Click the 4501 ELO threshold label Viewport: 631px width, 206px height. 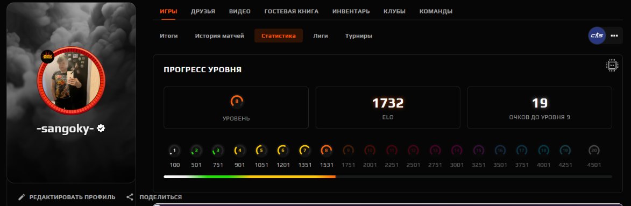coord(594,165)
